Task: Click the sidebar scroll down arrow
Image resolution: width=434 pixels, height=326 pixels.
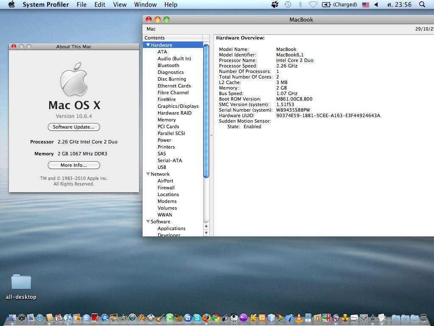Action: (206, 233)
